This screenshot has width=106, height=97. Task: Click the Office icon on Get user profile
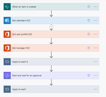click(7, 34)
